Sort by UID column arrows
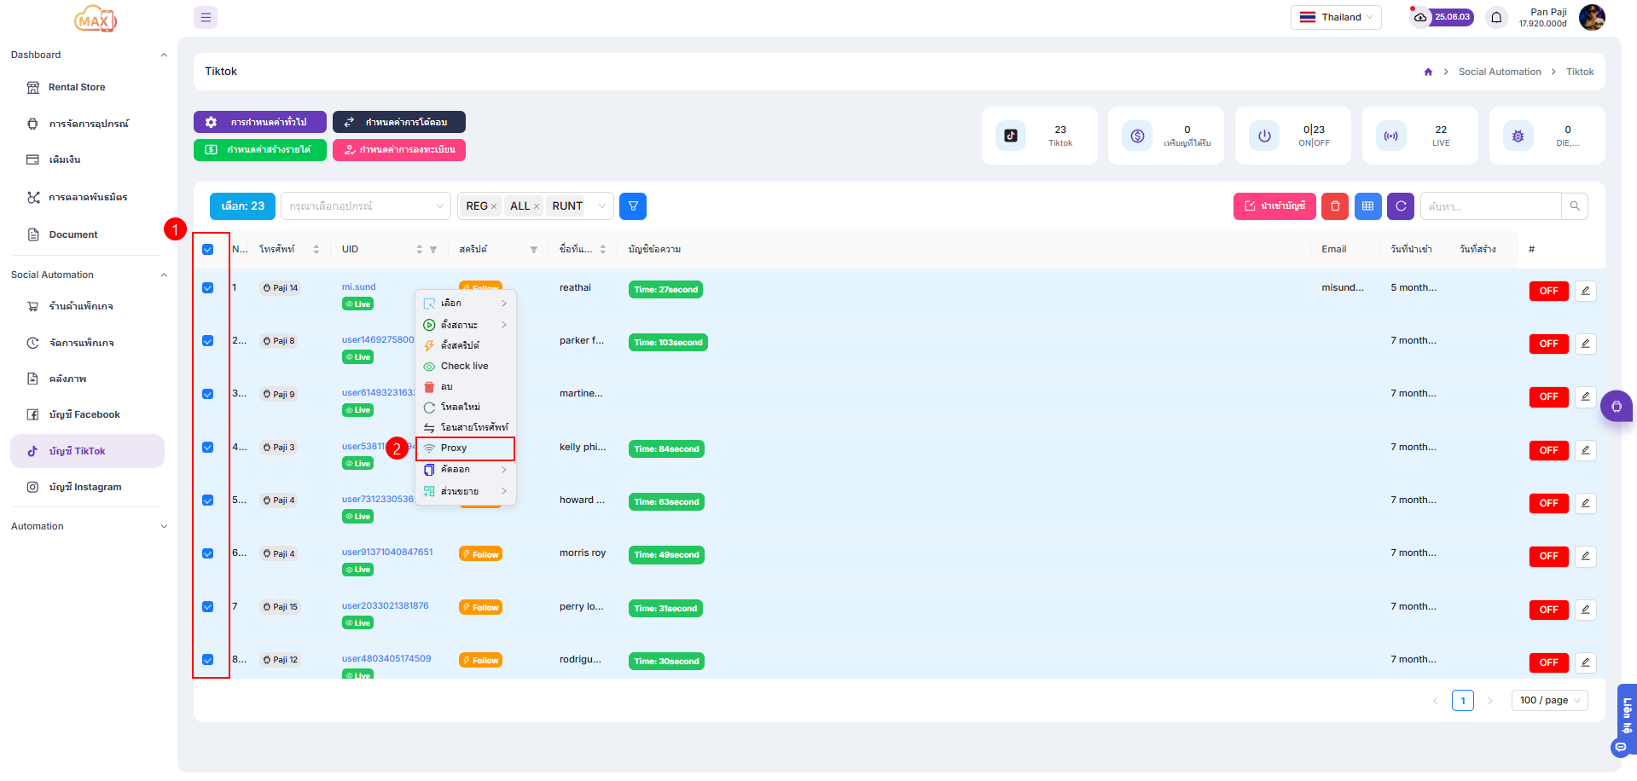The width and height of the screenshot is (1637, 781). (x=419, y=250)
